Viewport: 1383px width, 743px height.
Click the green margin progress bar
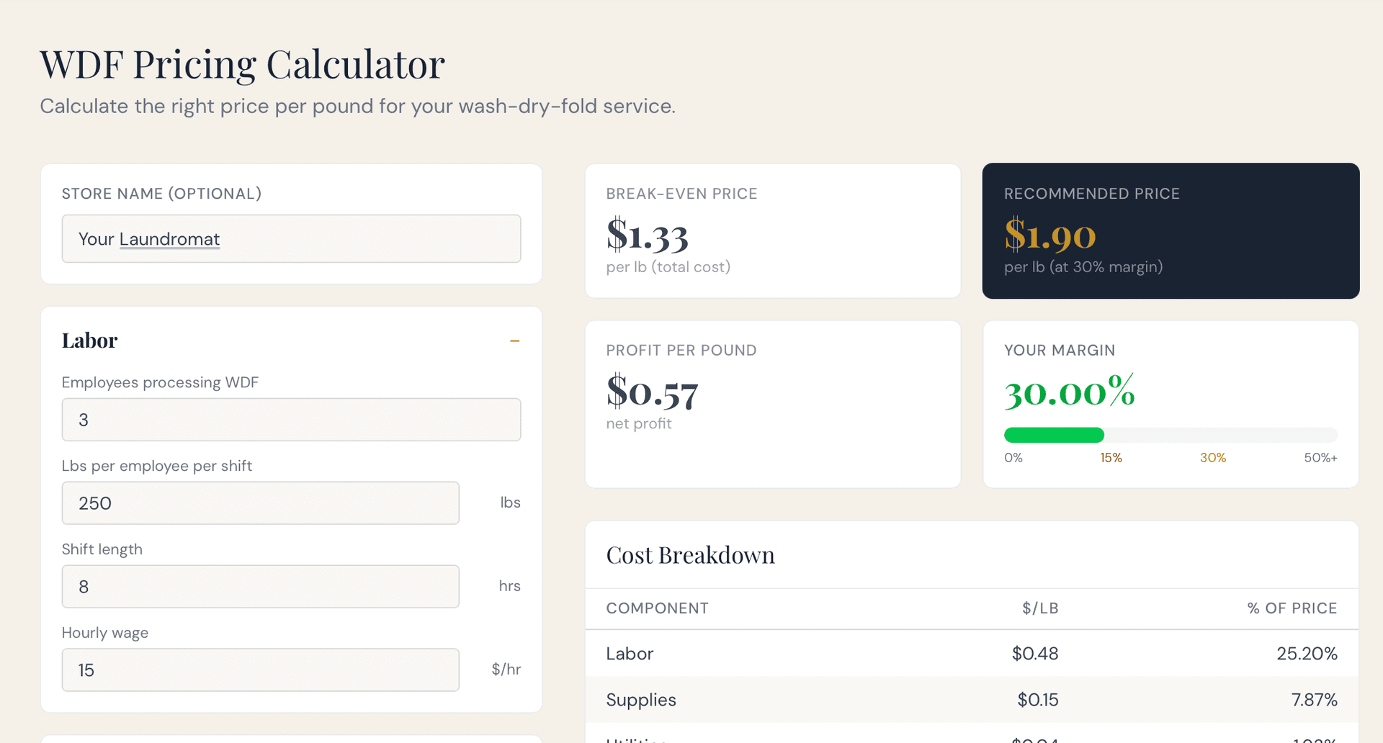click(1053, 435)
